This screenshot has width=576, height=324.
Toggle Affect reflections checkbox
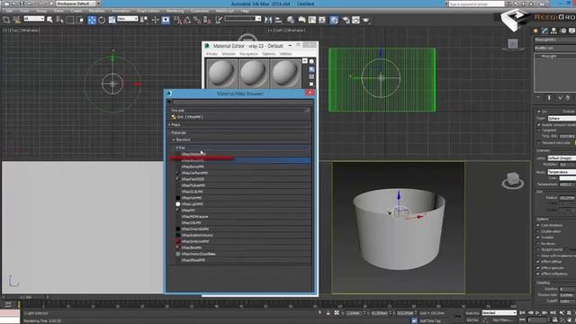click(x=538, y=274)
